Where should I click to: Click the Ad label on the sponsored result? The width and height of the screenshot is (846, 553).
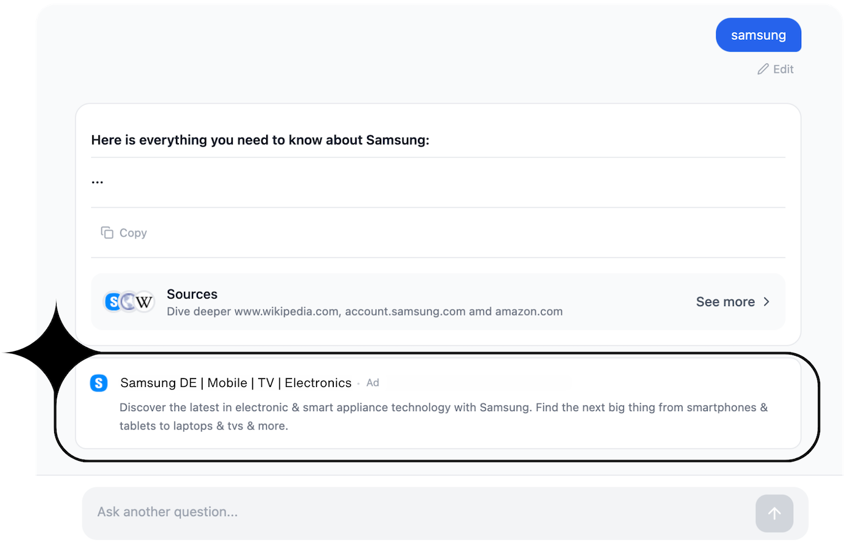tap(373, 382)
